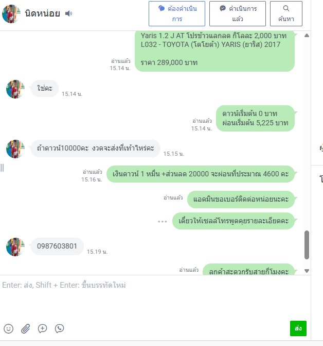Click scrollbar up arrow in chat
323x346 pixels.
click(x=307, y=35)
